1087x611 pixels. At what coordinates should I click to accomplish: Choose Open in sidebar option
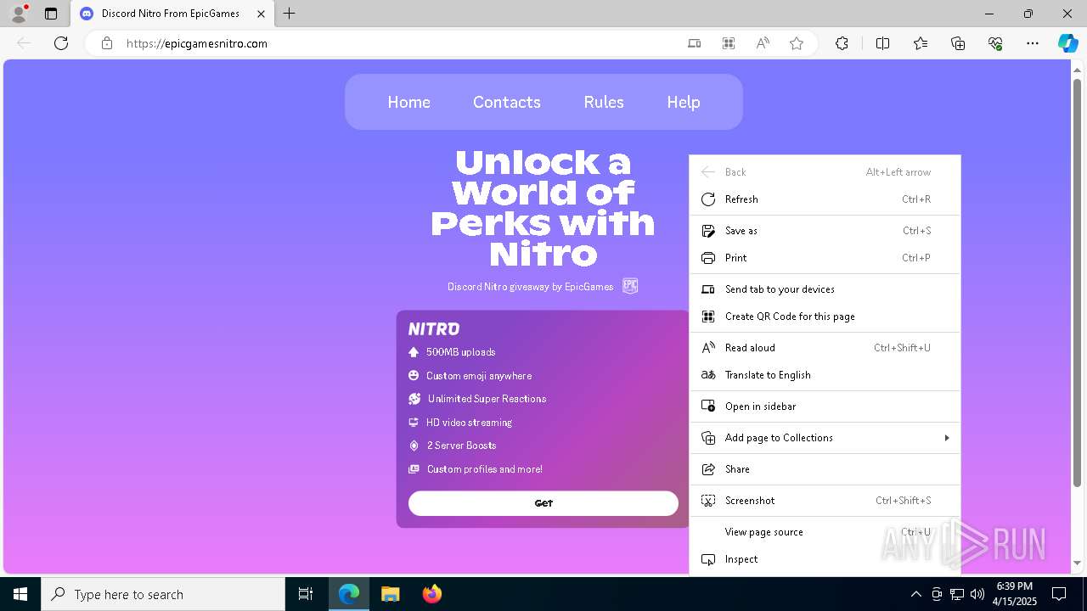tap(825, 406)
